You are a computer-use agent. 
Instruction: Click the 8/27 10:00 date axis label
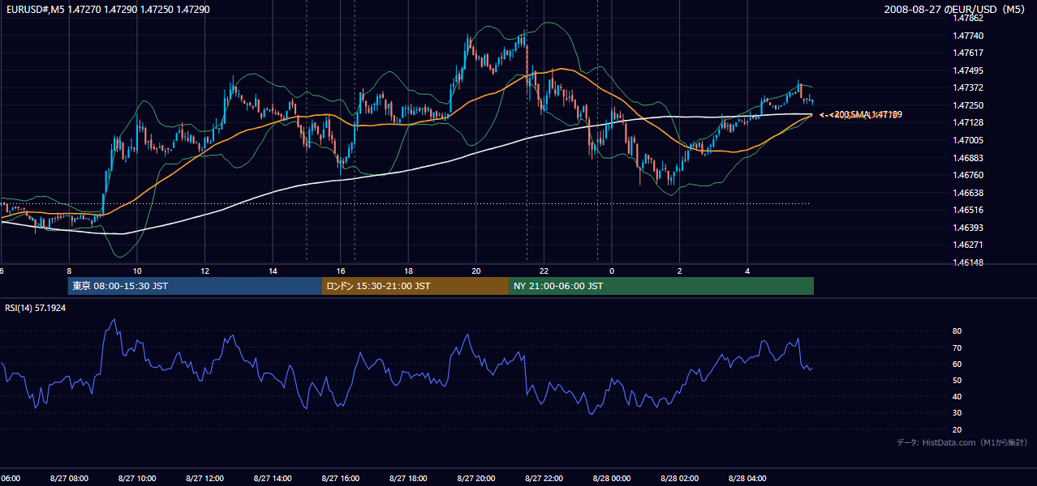137,479
